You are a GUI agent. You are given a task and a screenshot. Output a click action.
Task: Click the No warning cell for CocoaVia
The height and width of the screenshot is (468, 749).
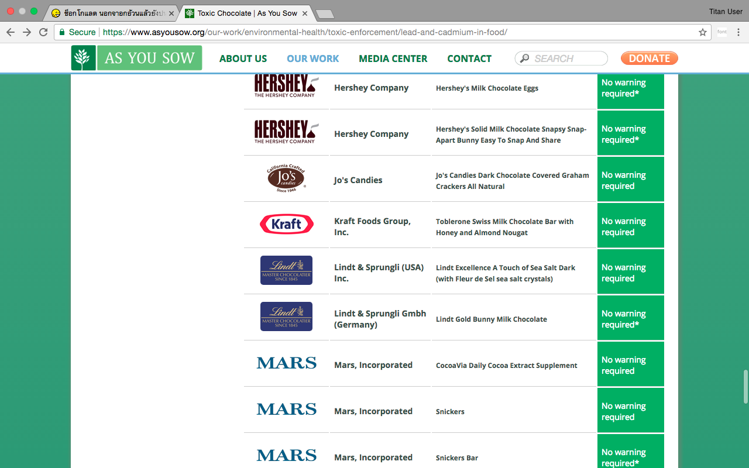coord(631,365)
